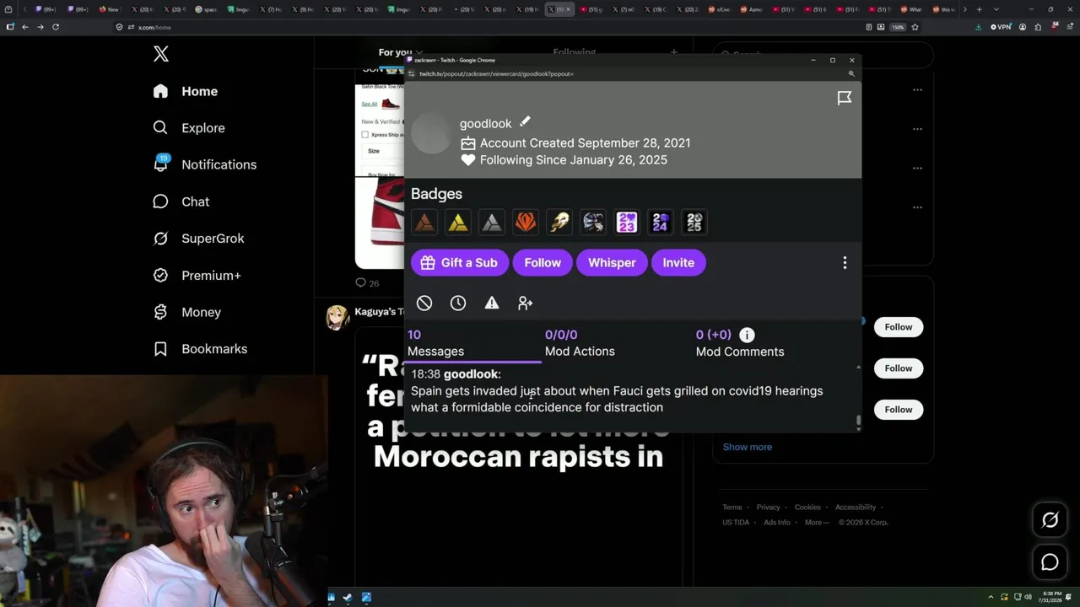1080x607 pixels.
Task: Click the Notifications bell icon
Action: [x=160, y=164]
